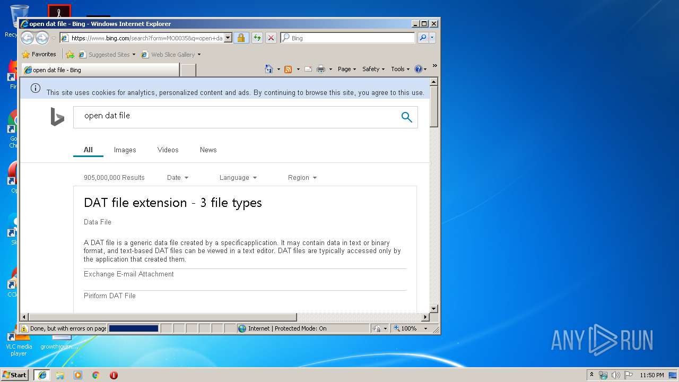The width and height of the screenshot is (679, 382).
Task: Click the security lock icon by address bar
Action: click(241, 38)
